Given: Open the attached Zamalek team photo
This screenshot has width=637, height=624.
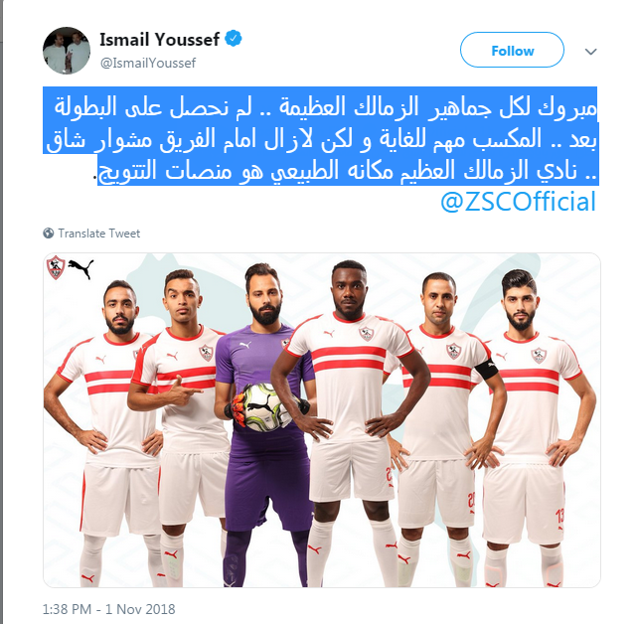Looking at the screenshot, I should 322,420.
